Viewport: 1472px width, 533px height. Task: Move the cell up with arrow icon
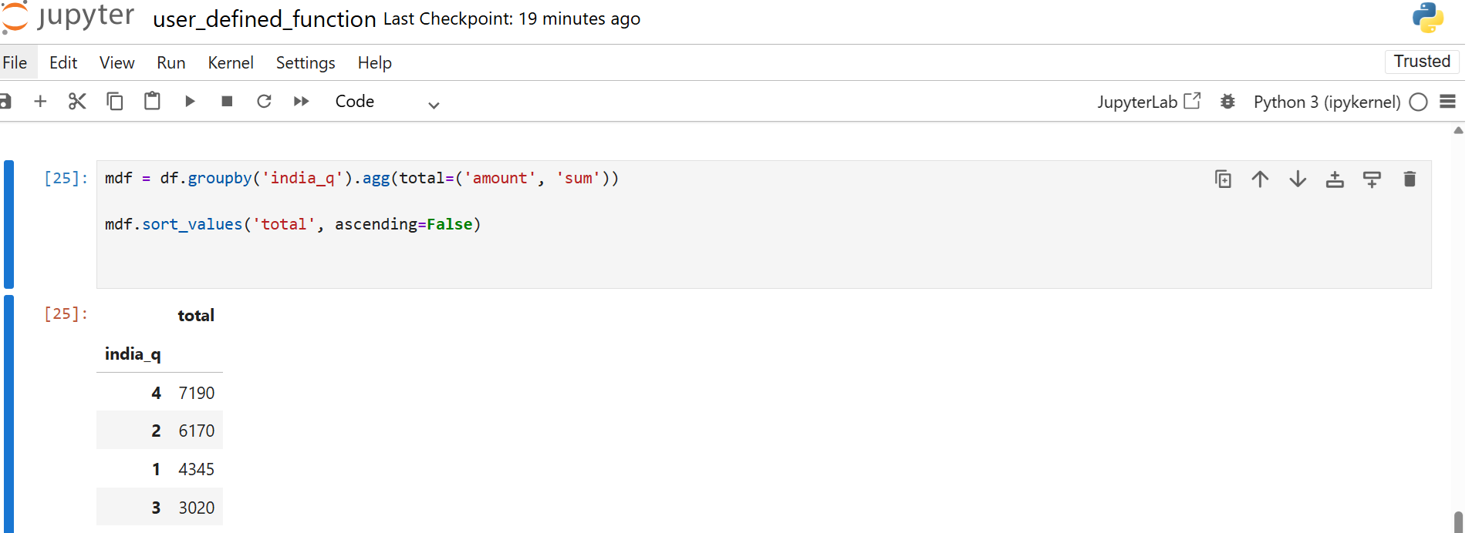pyautogui.click(x=1260, y=179)
